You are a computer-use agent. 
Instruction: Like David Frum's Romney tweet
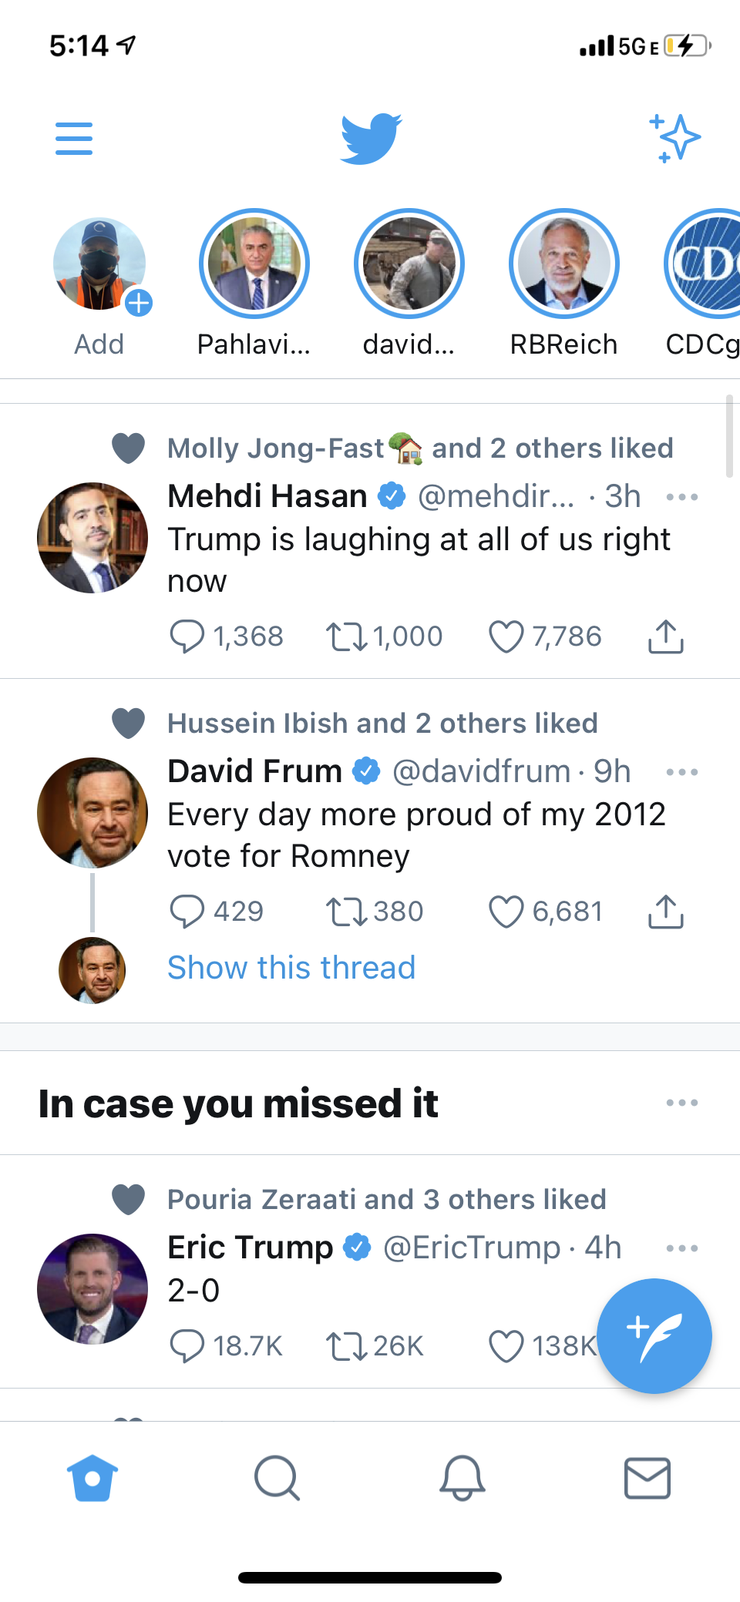pyautogui.click(x=506, y=912)
